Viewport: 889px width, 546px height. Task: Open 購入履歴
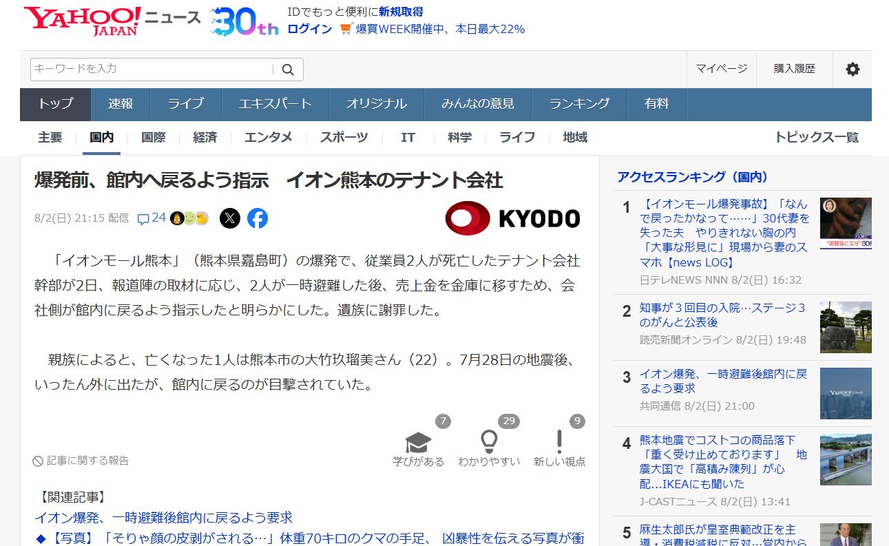[795, 69]
